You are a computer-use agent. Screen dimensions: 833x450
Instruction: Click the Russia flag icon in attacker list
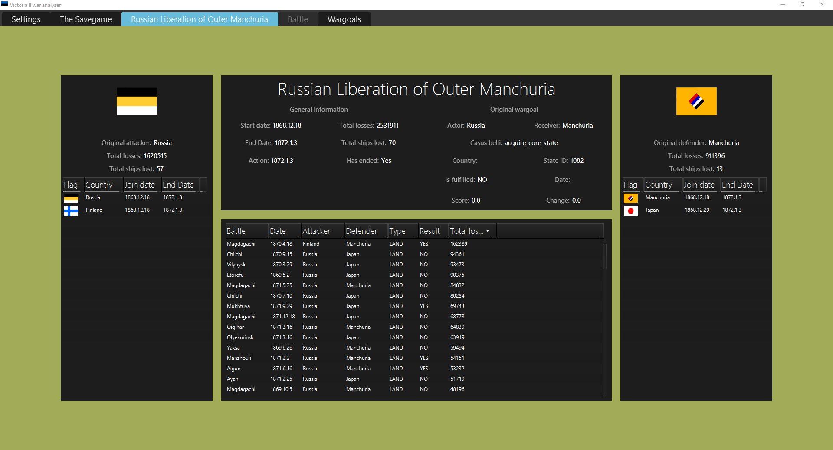[x=71, y=198]
